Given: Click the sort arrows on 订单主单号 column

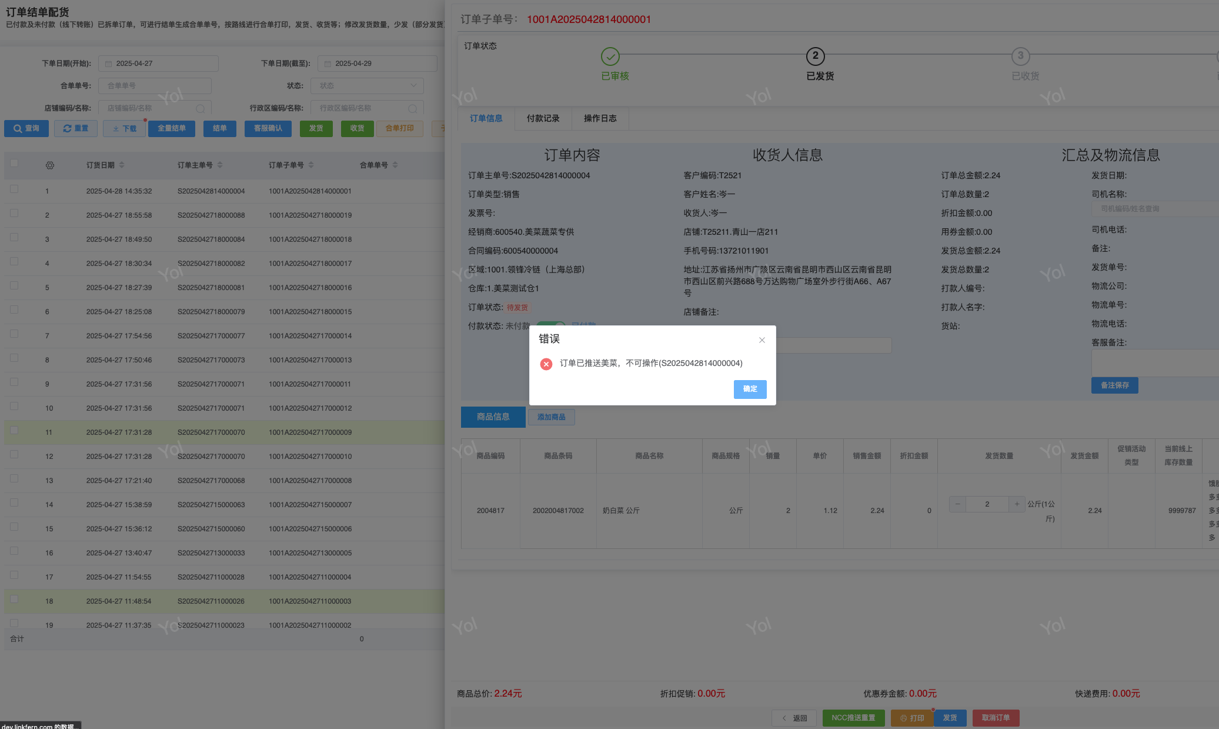Looking at the screenshot, I should pos(220,165).
